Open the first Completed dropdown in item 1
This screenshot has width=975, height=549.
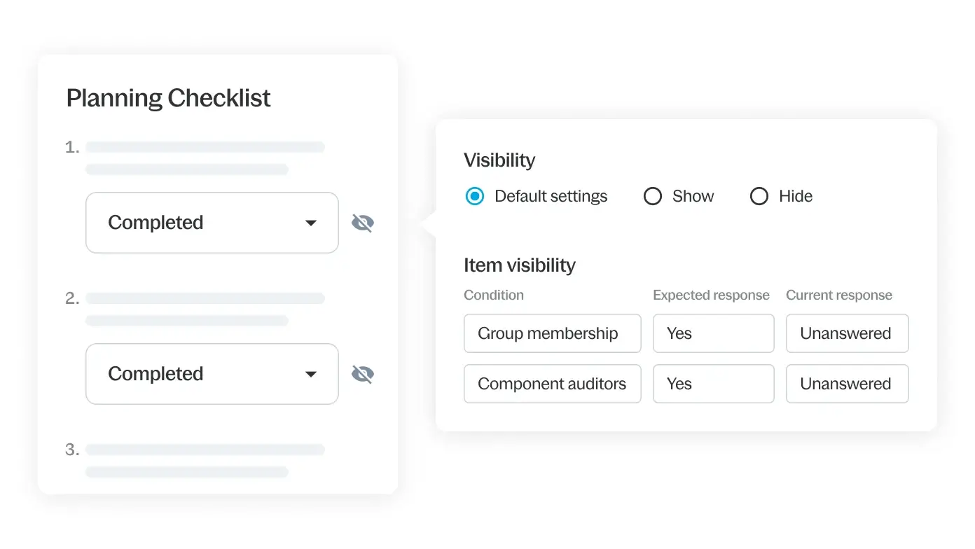point(212,223)
